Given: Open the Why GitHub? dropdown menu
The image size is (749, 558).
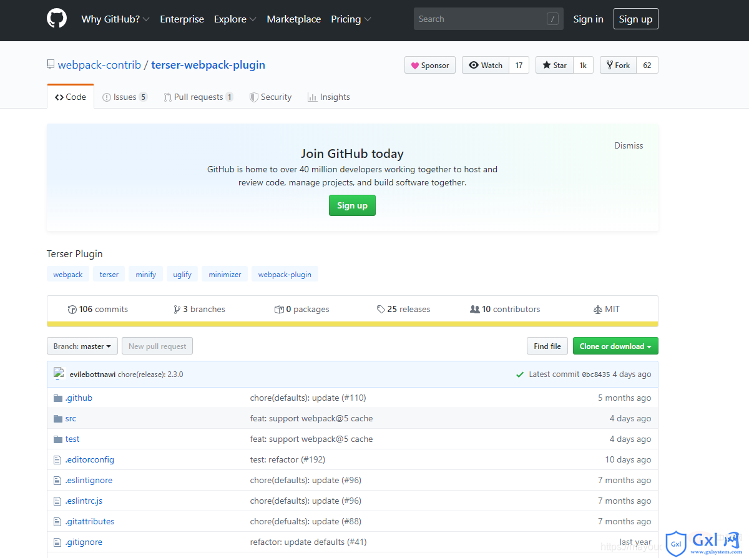Looking at the screenshot, I should coord(115,19).
